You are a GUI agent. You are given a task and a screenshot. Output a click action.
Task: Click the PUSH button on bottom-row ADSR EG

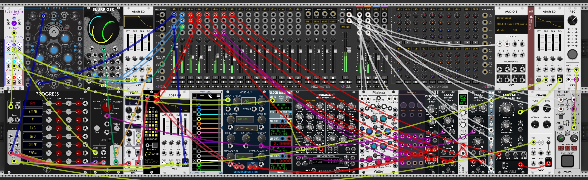[164, 164]
